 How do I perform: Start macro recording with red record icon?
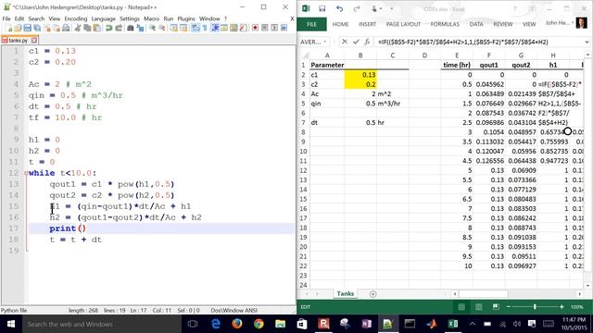coord(255,28)
